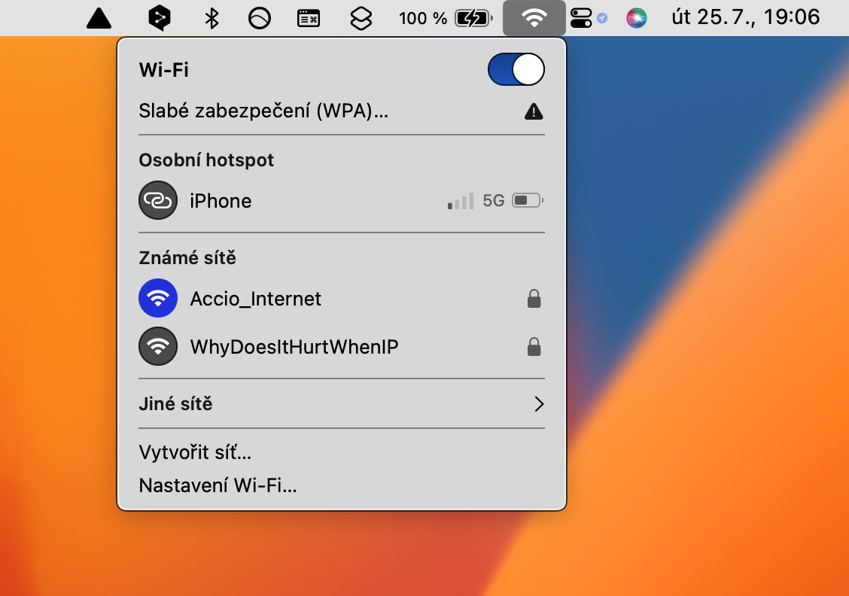
Task: Click the lock icon beside WhyDoesItHurtWhenIP
Action: pyautogui.click(x=534, y=346)
